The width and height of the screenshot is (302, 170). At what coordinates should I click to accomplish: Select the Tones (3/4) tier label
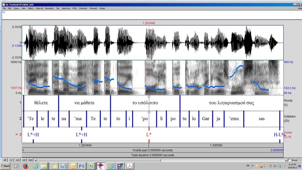[288, 135]
